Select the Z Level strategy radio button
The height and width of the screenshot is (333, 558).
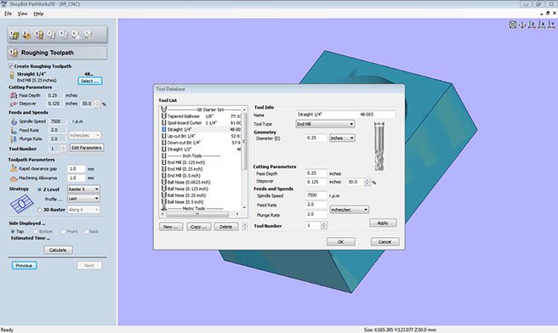(x=39, y=189)
